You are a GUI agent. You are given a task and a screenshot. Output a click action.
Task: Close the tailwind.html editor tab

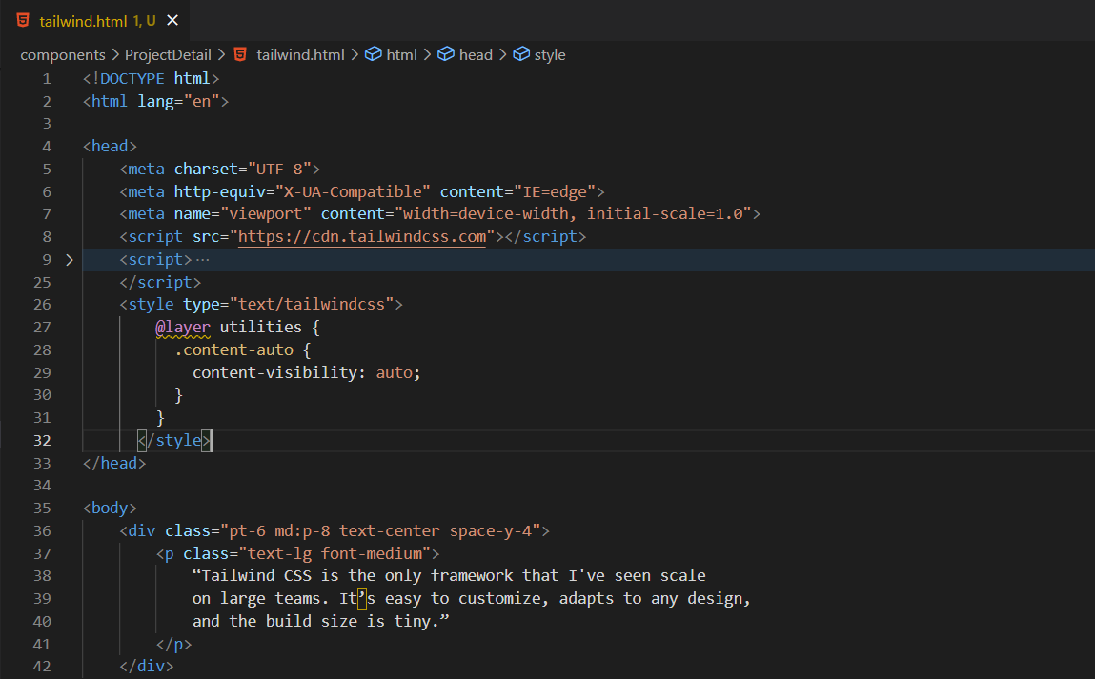(x=172, y=20)
